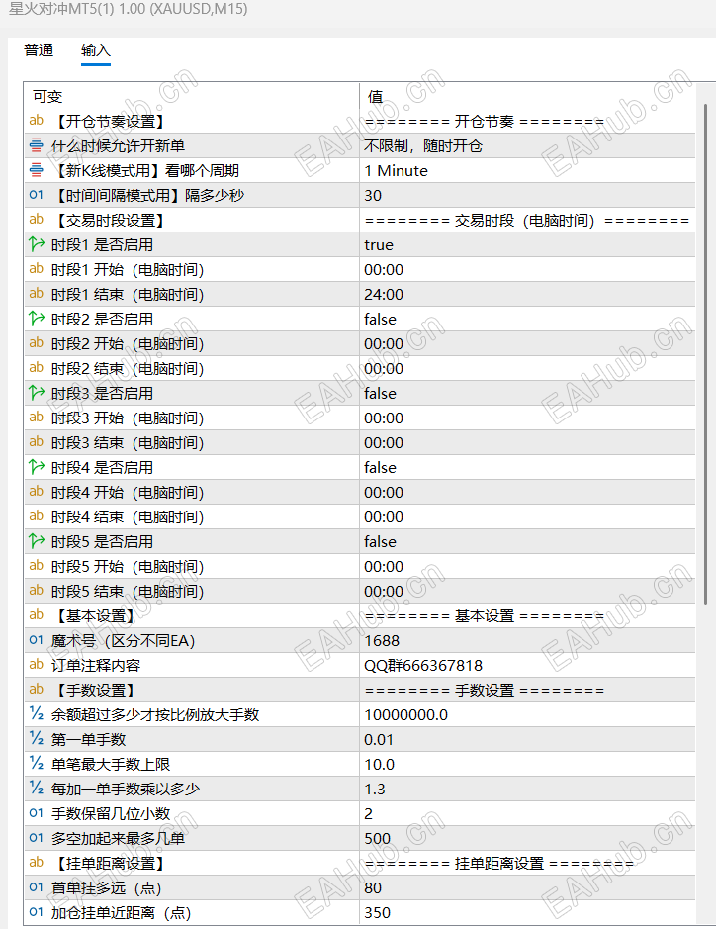Click the 01 icon beside 魔术号

pos(37,640)
